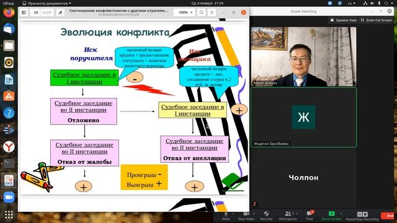Open the Help icon in the dock
Viewport: 397px width, 223px height.
[9, 113]
